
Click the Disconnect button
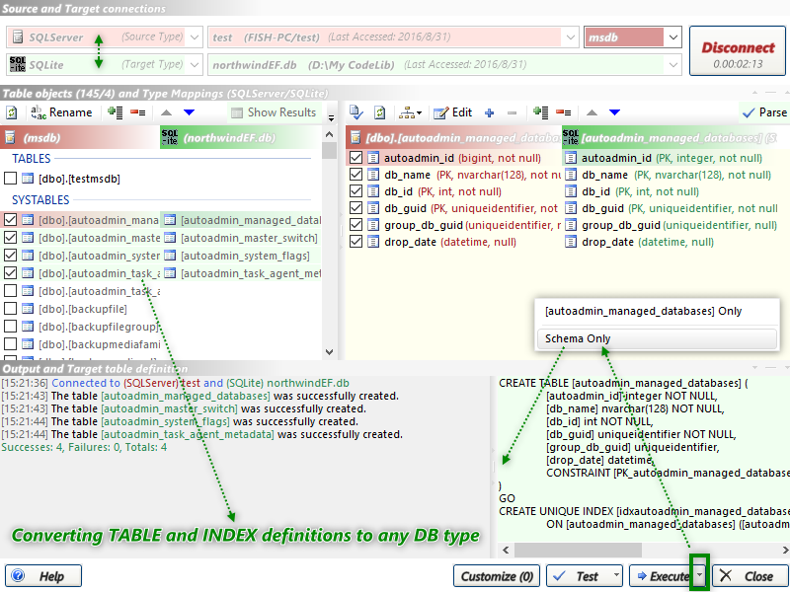pyautogui.click(x=738, y=51)
